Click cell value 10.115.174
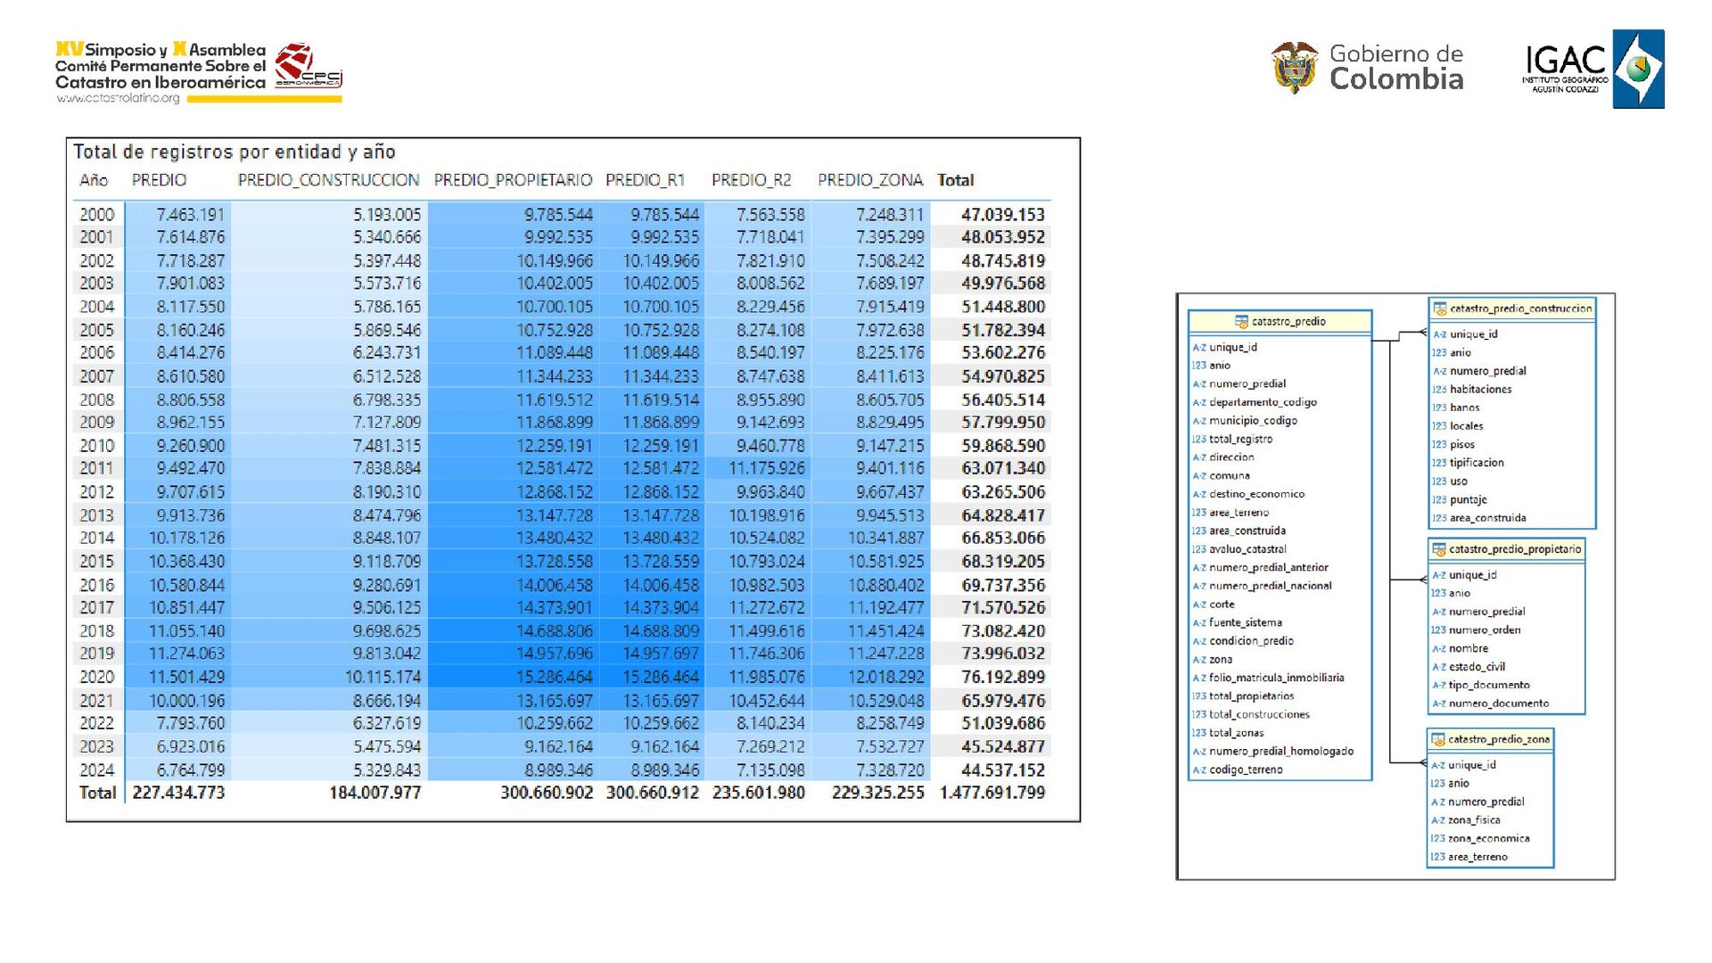Screen dimensions: 1712x963 (x=383, y=677)
